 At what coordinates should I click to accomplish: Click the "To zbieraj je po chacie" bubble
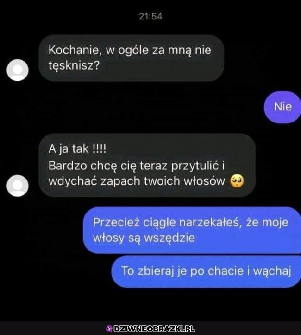coord(206,271)
